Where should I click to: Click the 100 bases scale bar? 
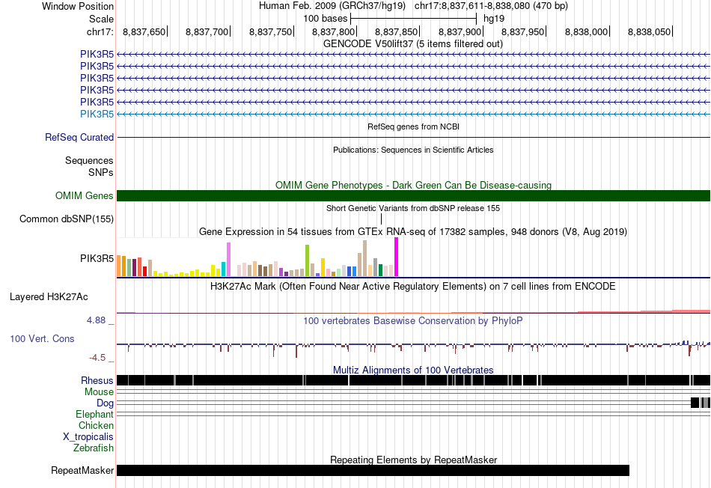pos(414,19)
